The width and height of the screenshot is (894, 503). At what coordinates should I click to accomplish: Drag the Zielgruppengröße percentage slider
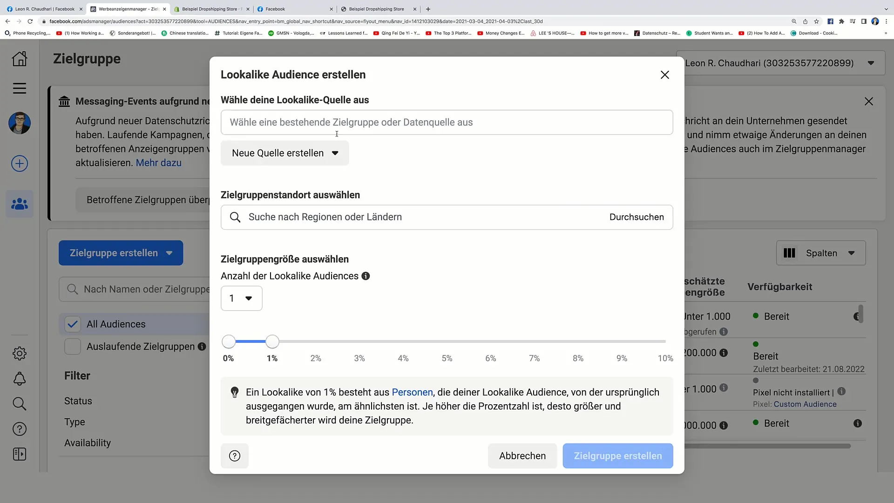tap(272, 341)
